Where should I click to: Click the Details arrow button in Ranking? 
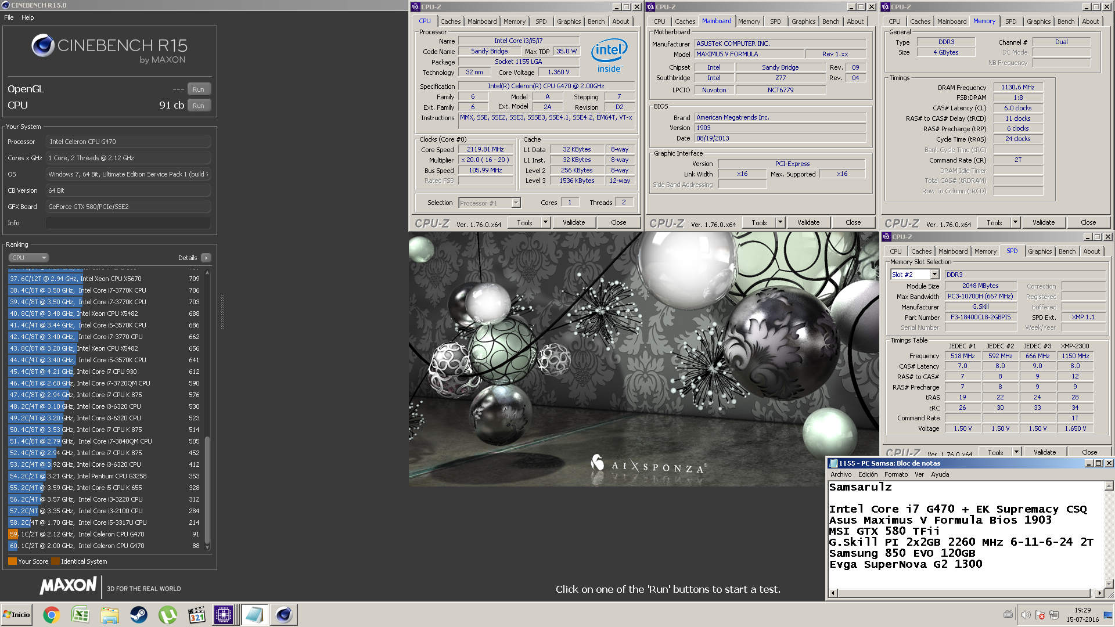click(x=206, y=258)
